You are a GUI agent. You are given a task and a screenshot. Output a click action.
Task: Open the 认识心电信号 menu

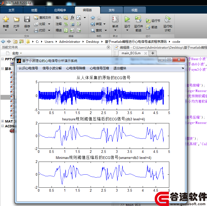tap(28, 68)
